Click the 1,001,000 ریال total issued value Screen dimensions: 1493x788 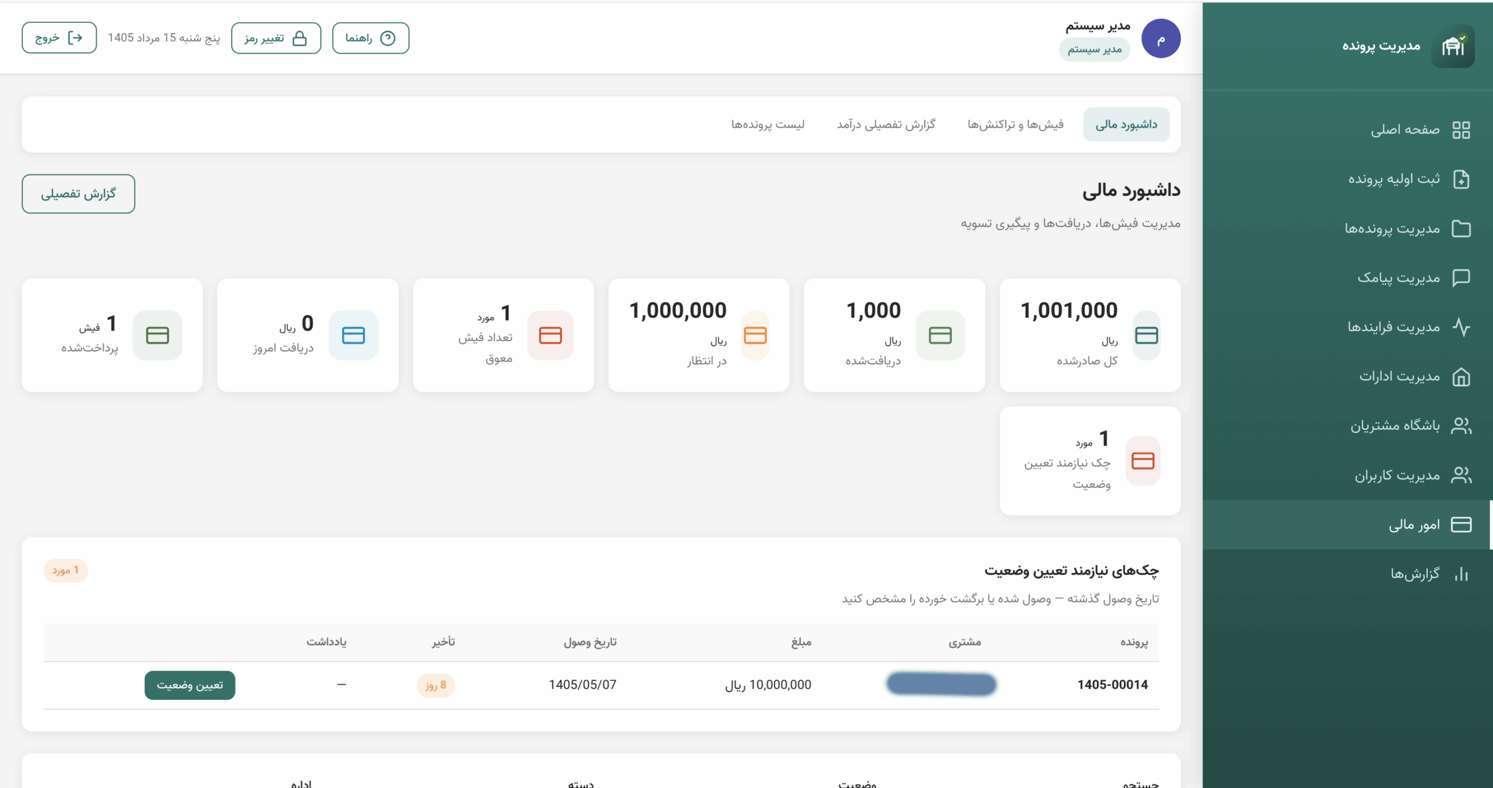tap(1069, 310)
